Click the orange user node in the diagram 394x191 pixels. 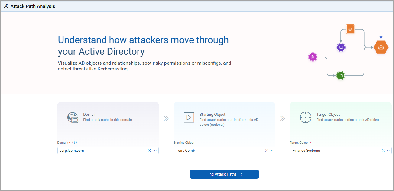350,29
